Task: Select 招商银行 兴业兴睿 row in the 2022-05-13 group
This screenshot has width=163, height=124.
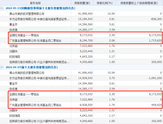Action: click(x=39, y=62)
